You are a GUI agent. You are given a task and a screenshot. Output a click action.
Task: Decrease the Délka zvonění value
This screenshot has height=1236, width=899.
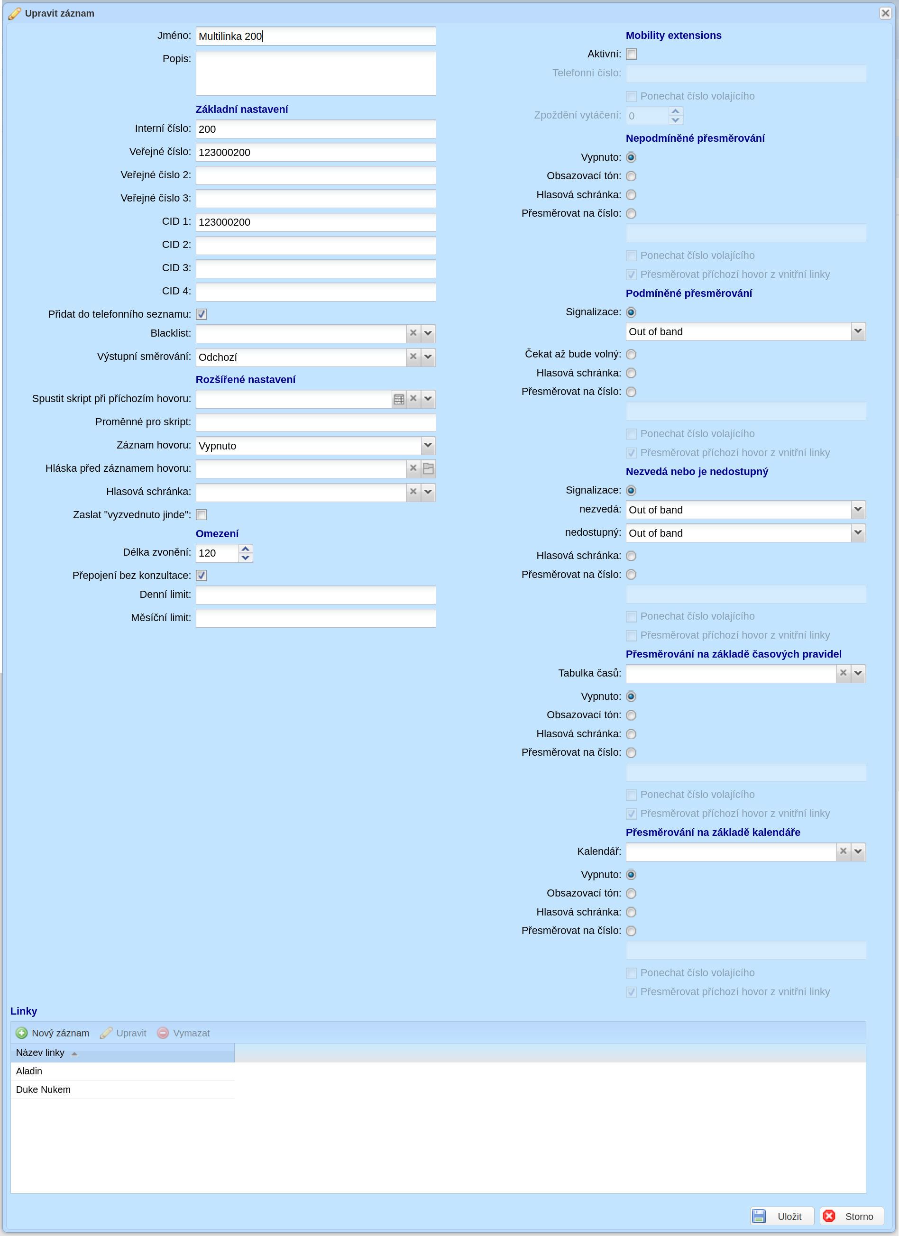point(245,558)
